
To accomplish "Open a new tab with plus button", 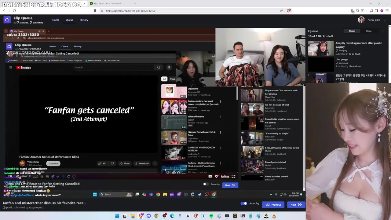I will pos(135,3).
